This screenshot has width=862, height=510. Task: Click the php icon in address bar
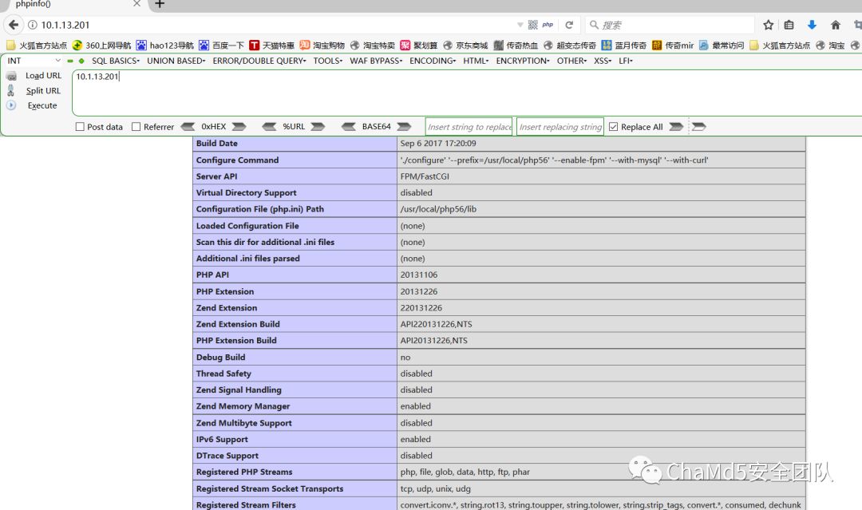click(548, 25)
